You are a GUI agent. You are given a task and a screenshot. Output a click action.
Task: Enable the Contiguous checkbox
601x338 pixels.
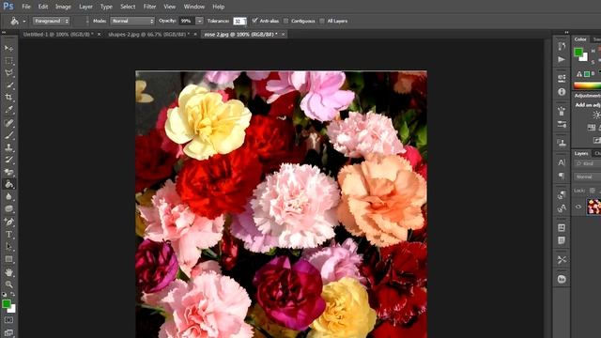point(285,21)
